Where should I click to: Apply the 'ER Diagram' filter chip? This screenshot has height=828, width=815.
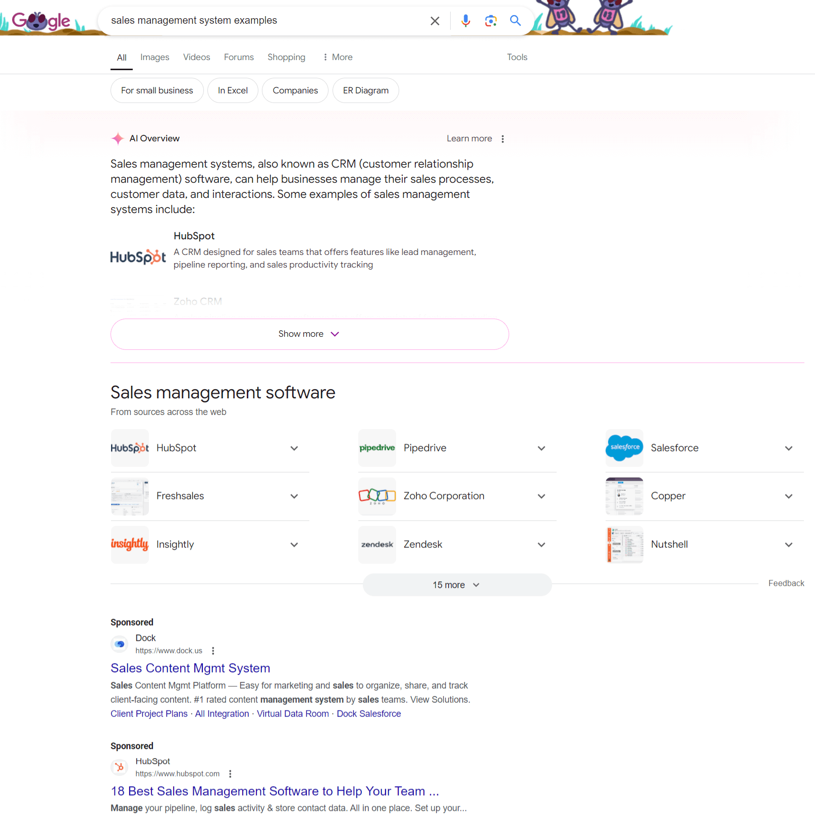point(366,90)
